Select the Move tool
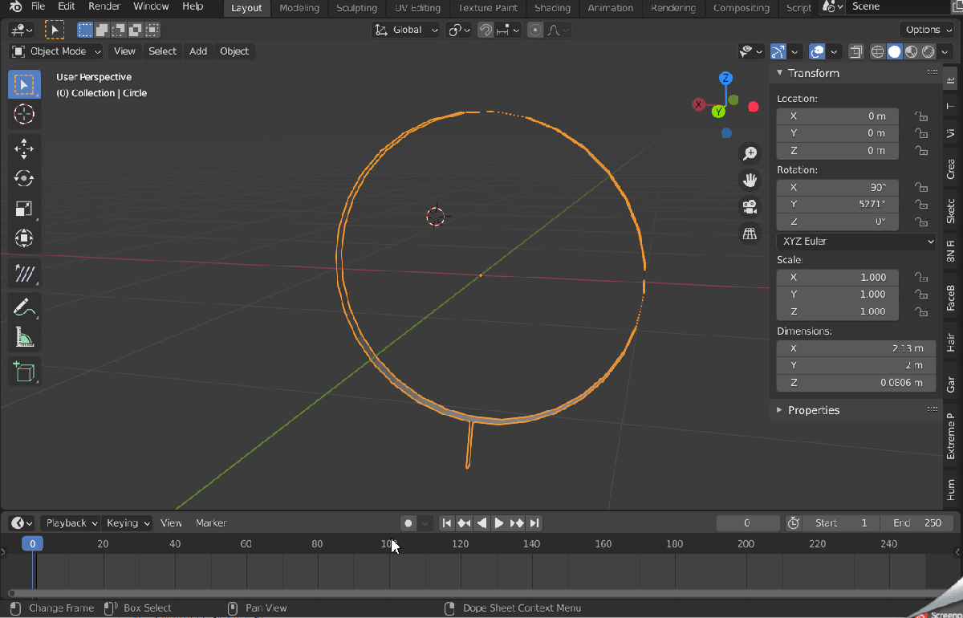The width and height of the screenshot is (963, 618). 24,148
